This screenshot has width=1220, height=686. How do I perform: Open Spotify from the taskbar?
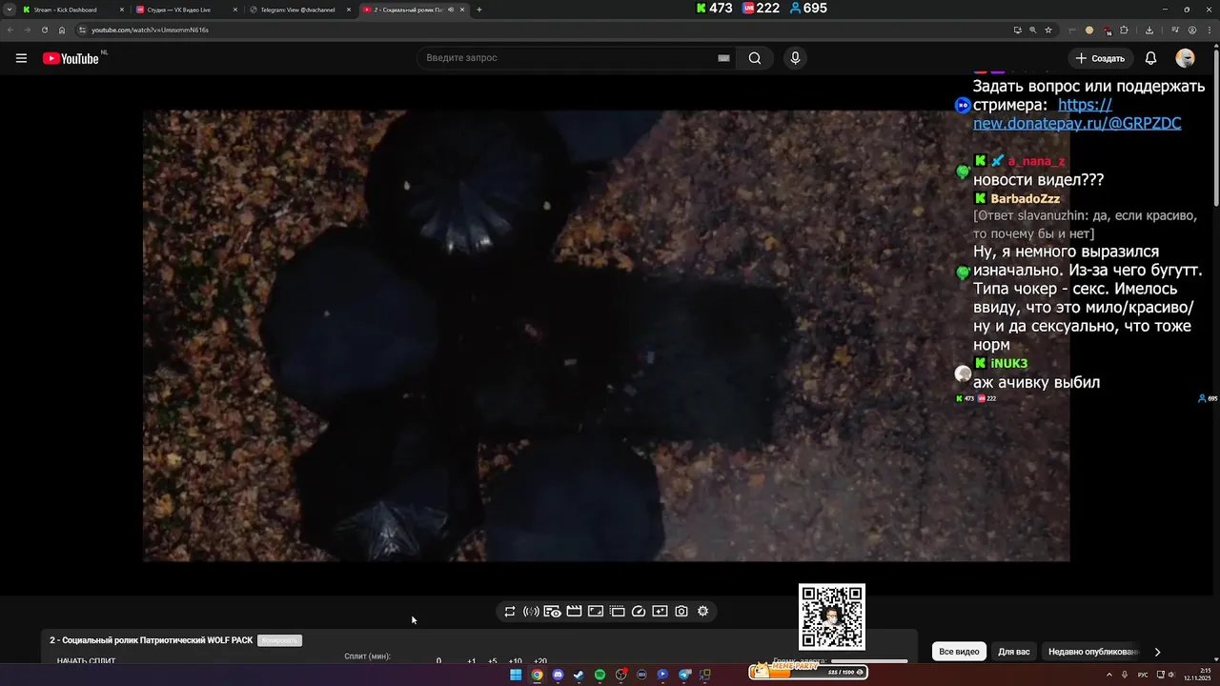pyautogui.click(x=600, y=675)
